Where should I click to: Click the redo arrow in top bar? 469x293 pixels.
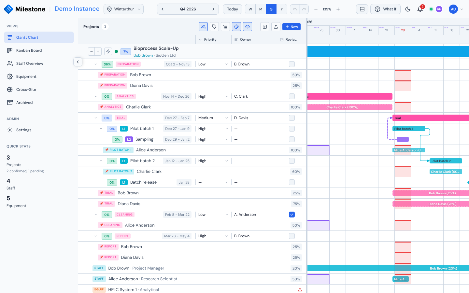pos(304,9)
